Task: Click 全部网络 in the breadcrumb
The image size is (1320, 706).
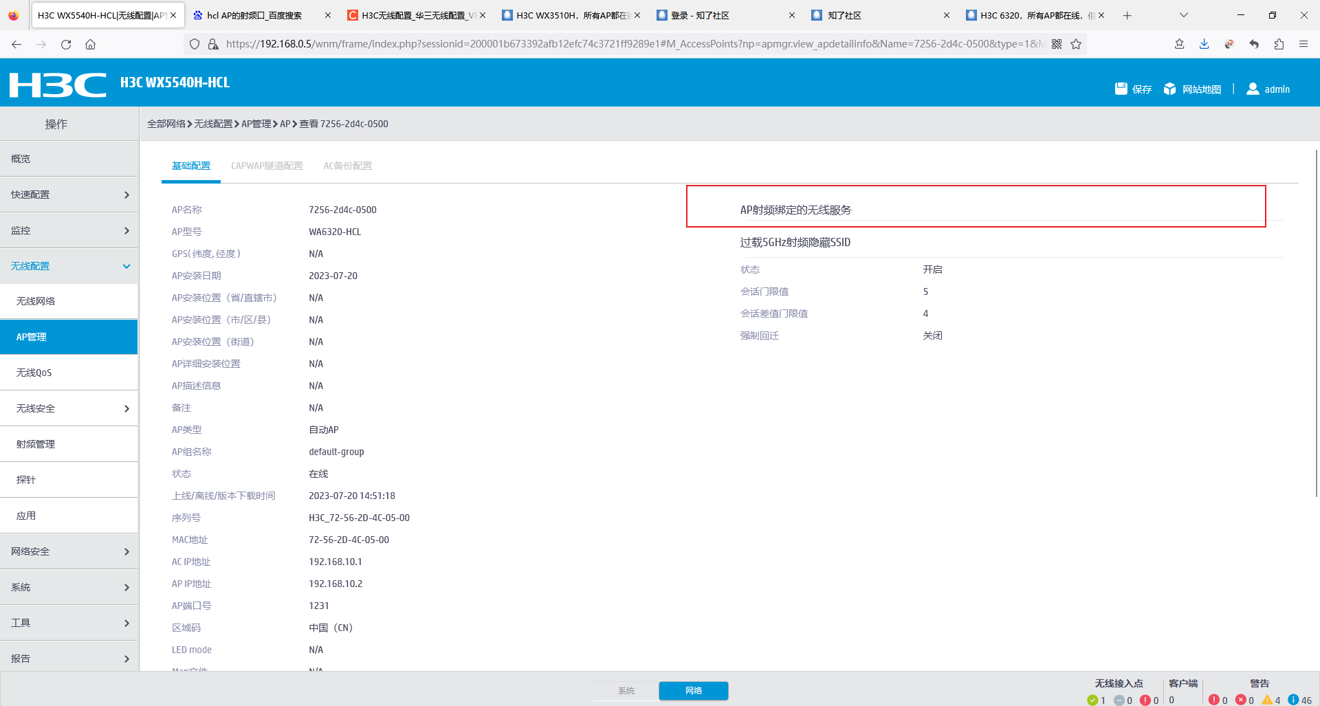Action: pyautogui.click(x=166, y=124)
